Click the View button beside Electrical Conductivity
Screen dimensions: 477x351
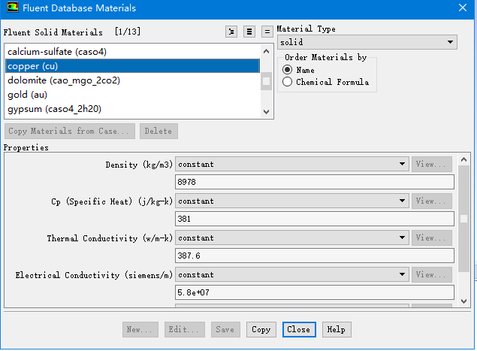431,274
